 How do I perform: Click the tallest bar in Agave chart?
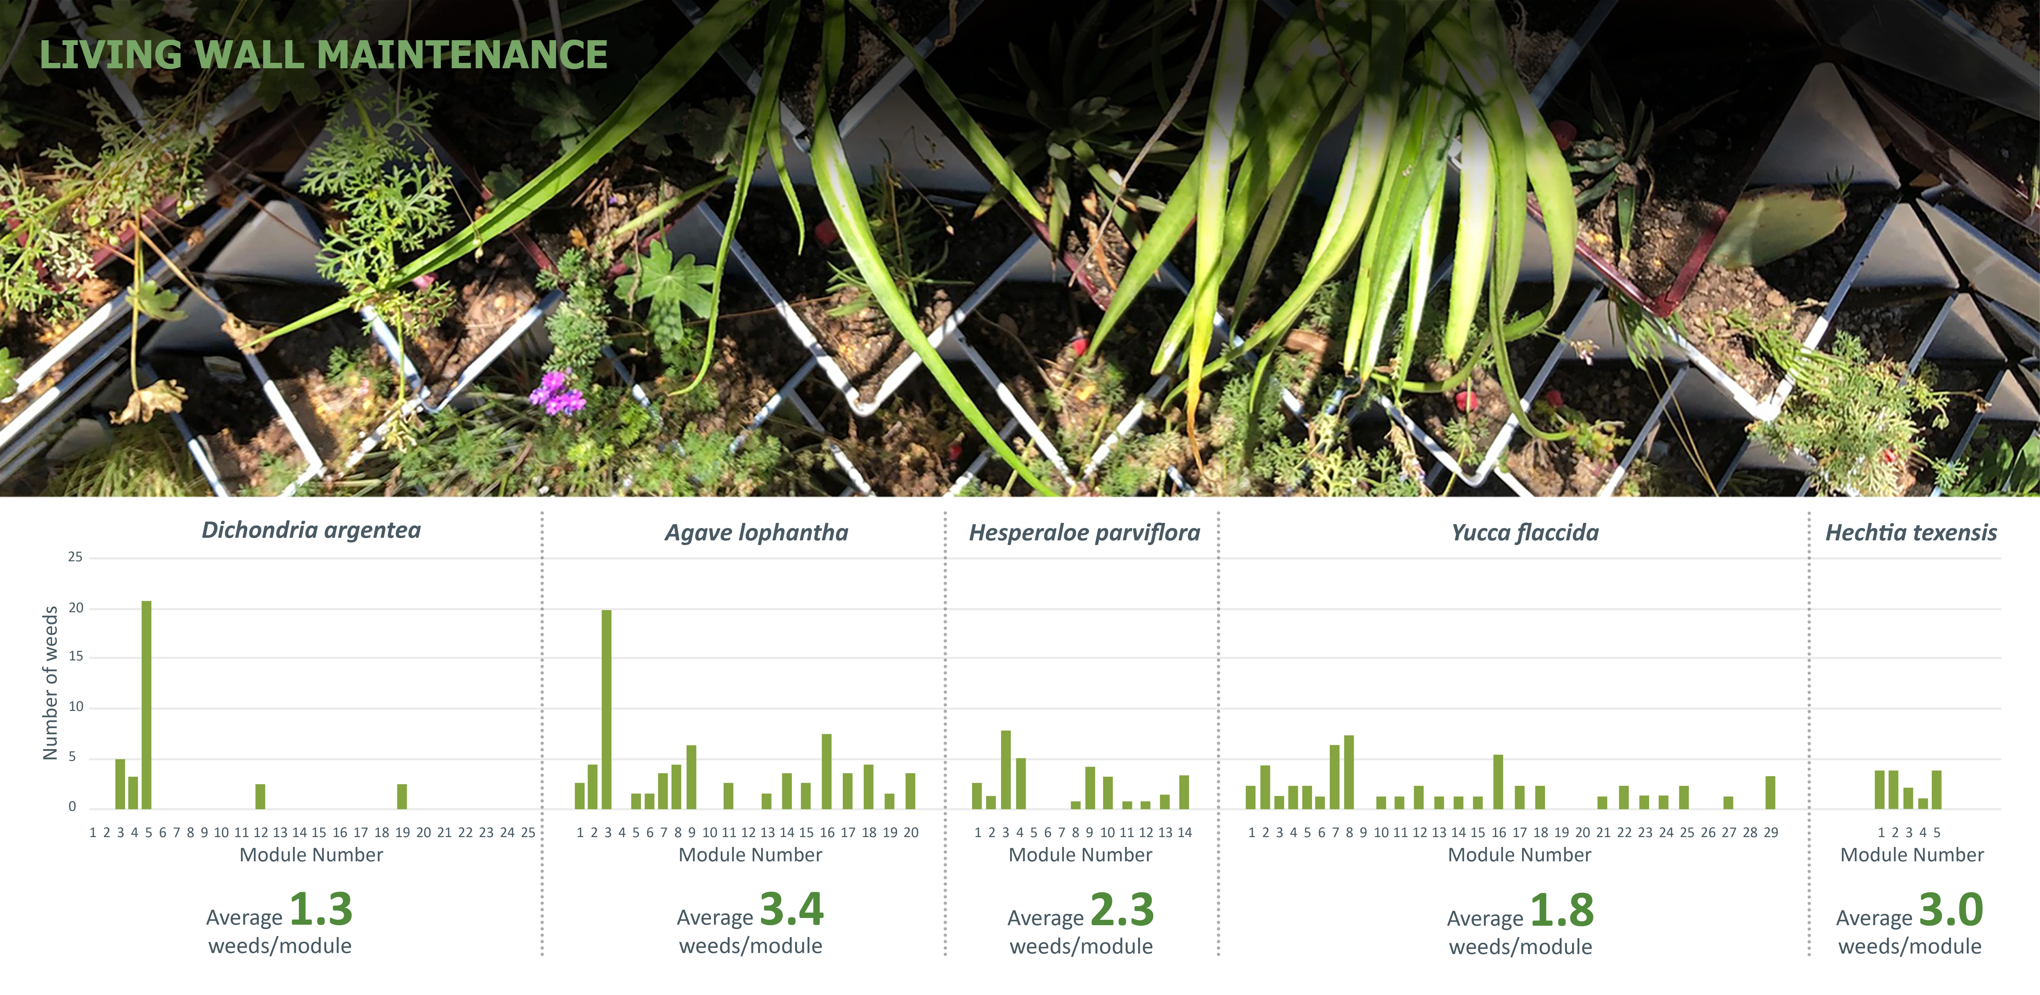[x=607, y=709]
